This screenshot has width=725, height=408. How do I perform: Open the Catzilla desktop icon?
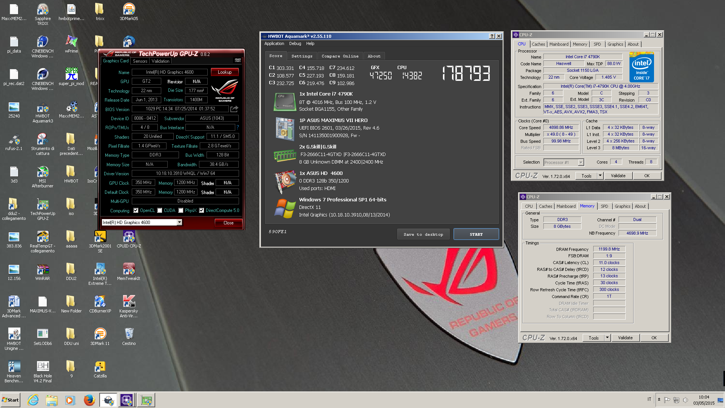(100, 369)
